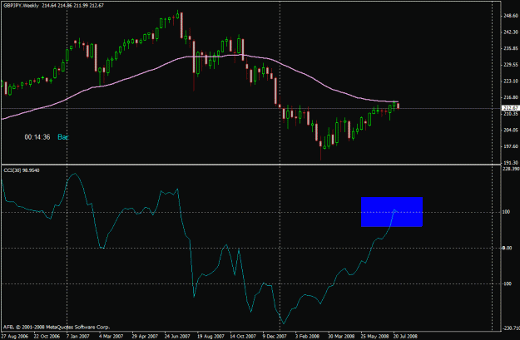Click the 22 Oct 2006 date label
Screen dimensions: 520x340
point(47,337)
